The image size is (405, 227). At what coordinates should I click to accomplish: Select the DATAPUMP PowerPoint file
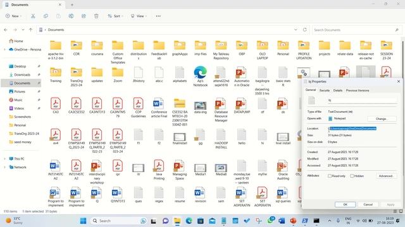click(242, 105)
